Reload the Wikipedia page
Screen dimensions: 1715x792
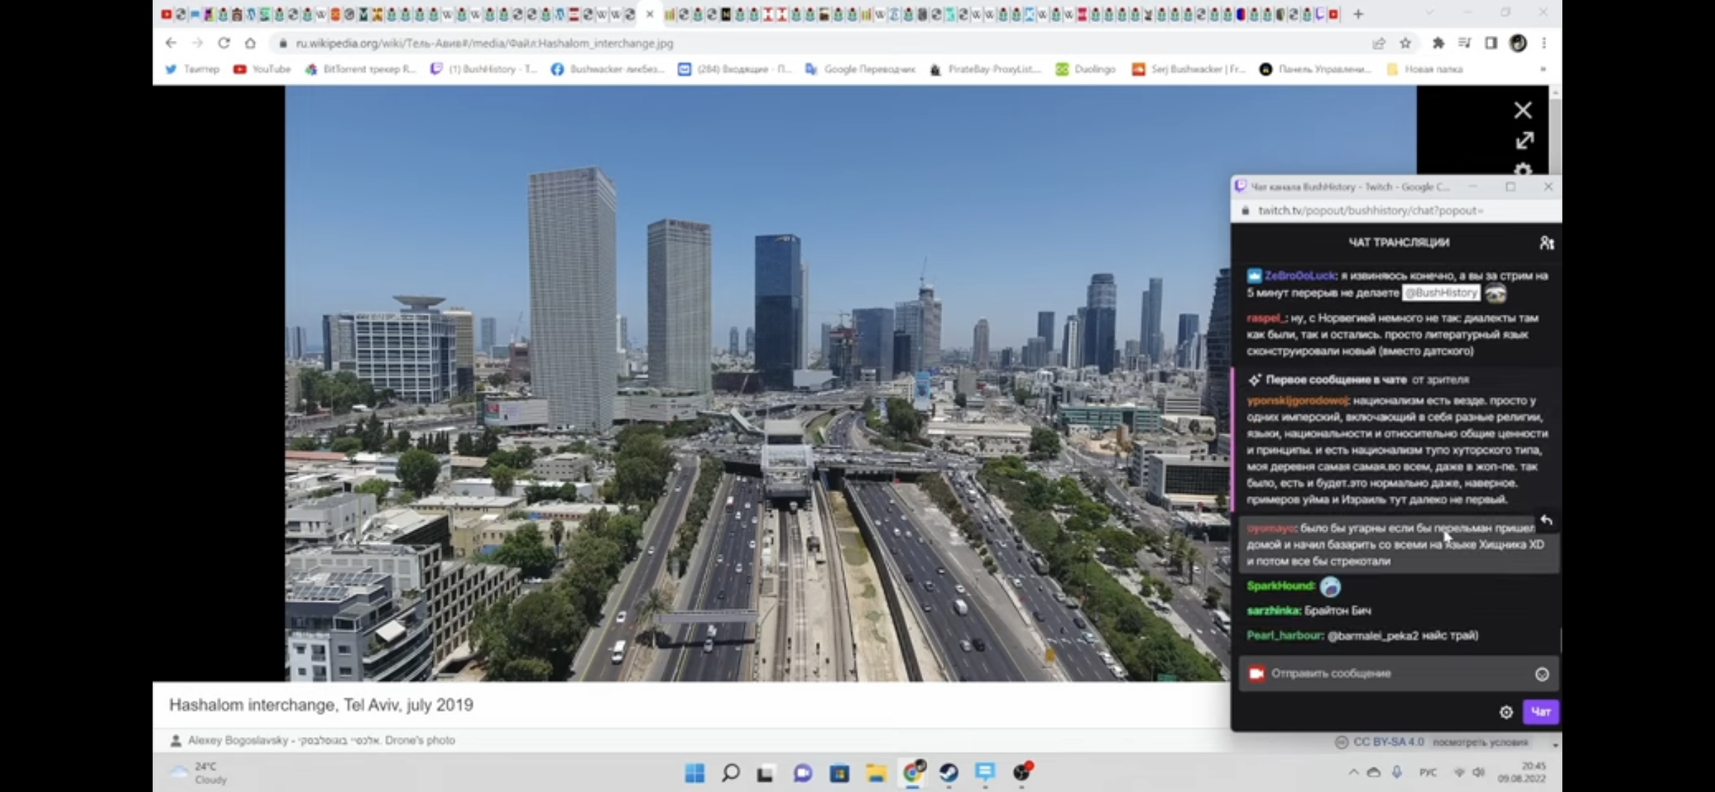[224, 43]
